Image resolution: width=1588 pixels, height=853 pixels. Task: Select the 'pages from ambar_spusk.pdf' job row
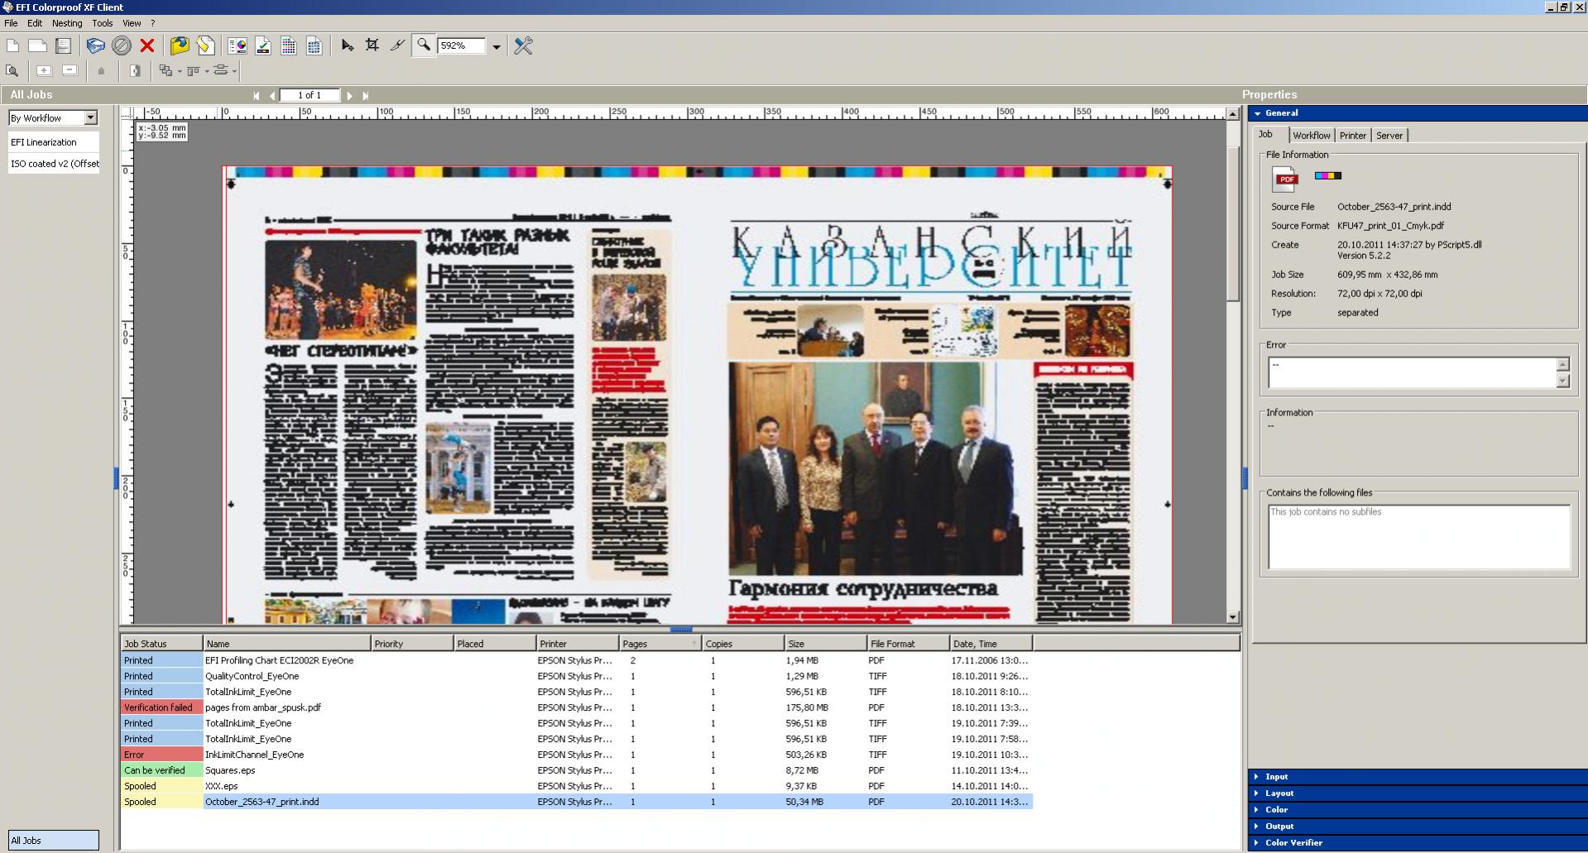(577, 708)
